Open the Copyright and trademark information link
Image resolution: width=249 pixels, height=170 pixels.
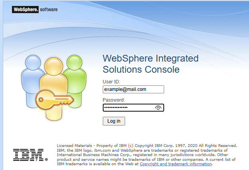click(176, 164)
